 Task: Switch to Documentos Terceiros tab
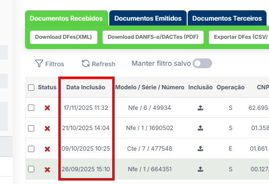click(227, 18)
